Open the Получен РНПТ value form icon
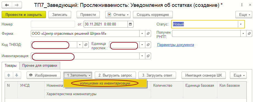The width and height of the screenshot is (253, 102). [249, 34]
